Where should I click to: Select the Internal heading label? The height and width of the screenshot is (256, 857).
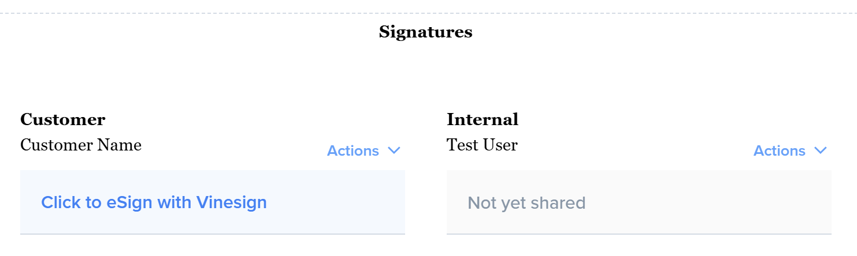click(x=483, y=120)
